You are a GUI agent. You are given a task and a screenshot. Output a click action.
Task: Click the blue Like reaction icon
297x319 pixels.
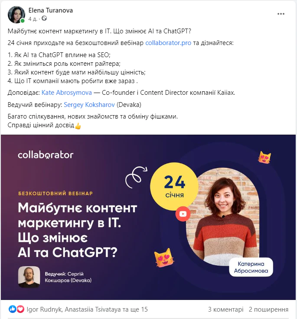click(x=12, y=309)
